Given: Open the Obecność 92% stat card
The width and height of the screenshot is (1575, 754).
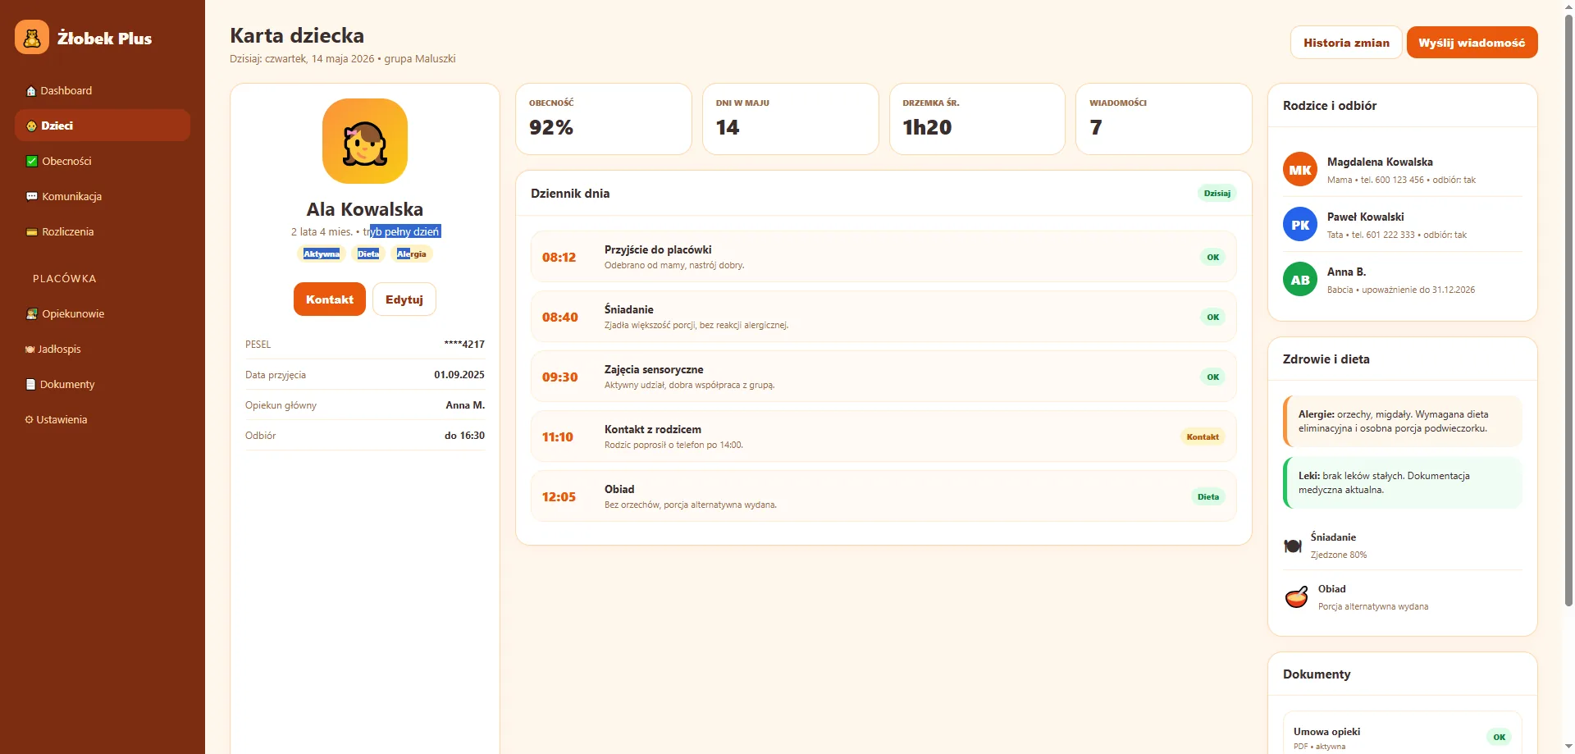Looking at the screenshot, I should point(604,119).
